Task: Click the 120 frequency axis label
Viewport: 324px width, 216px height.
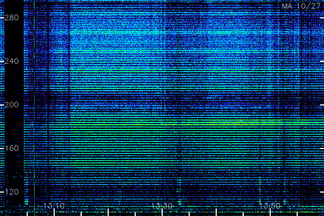Action: pyautogui.click(x=12, y=192)
